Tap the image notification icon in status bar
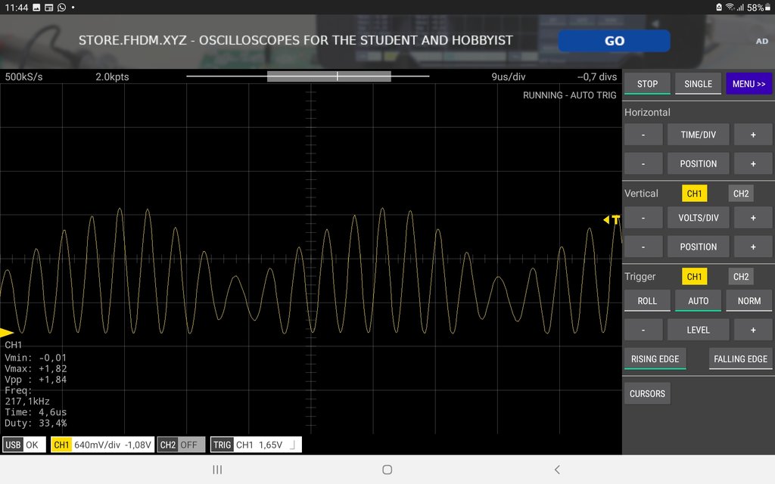The height and width of the screenshot is (484, 775). pos(36,8)
